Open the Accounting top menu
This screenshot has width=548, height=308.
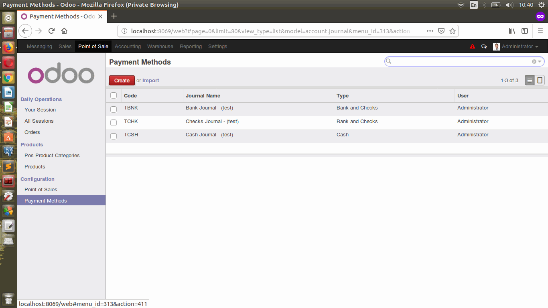128,47
